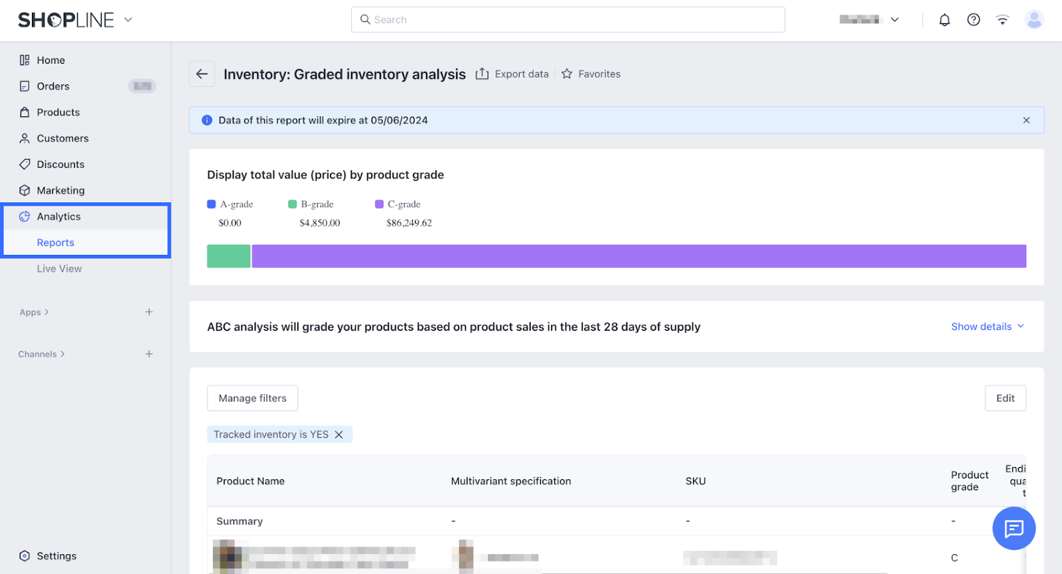The image size is (1062, 574).
Task: Expand the Show details section
Action: click(987, 326)
